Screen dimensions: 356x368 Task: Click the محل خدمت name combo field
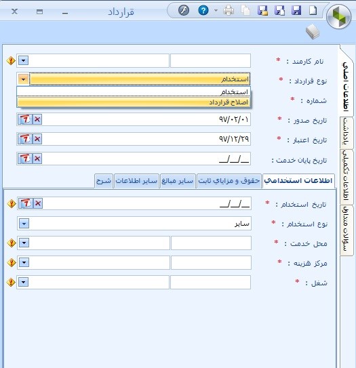coord(94,243)
